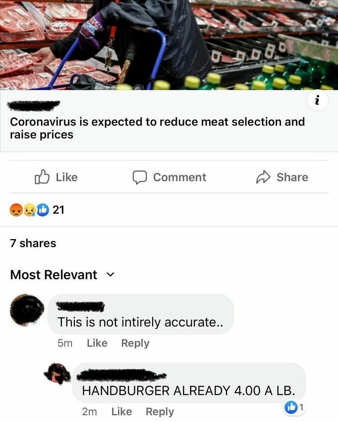The width and height of the screenshot is (338, 422).
Task: Reply to the 'not intirely accurate' comment
Action: coord(135,343)
